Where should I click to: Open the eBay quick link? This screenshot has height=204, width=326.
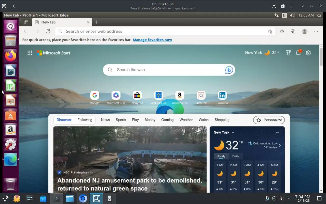pyautogui.click(x=137, y=98)
